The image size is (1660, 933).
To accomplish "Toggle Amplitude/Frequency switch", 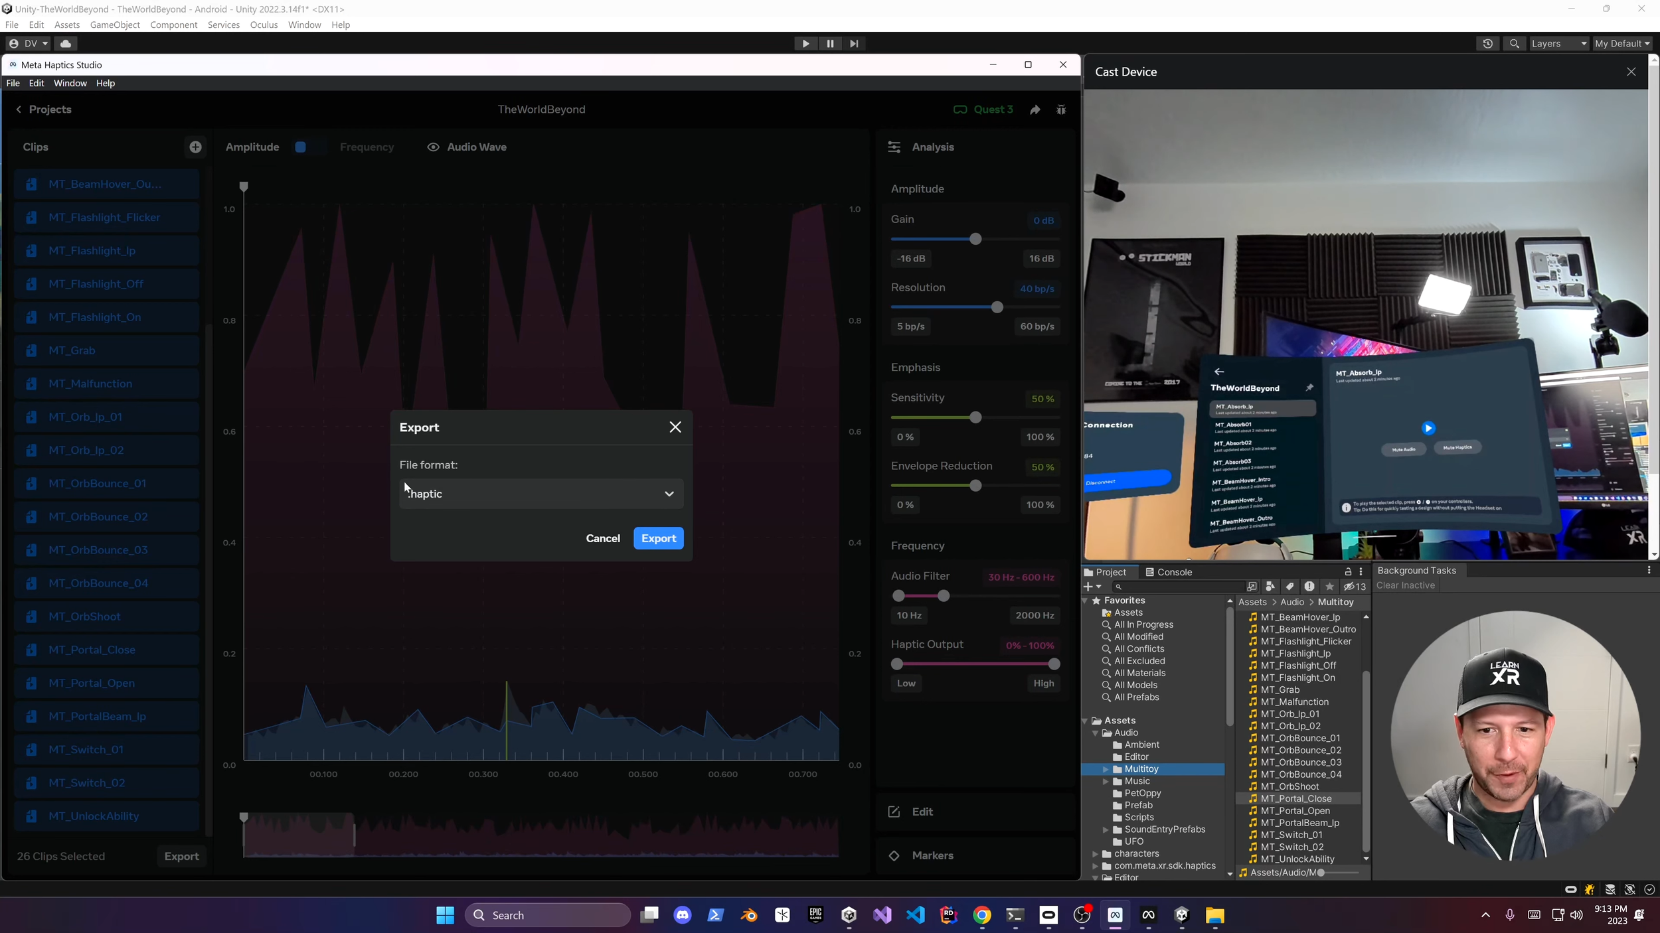I will 309,147.
